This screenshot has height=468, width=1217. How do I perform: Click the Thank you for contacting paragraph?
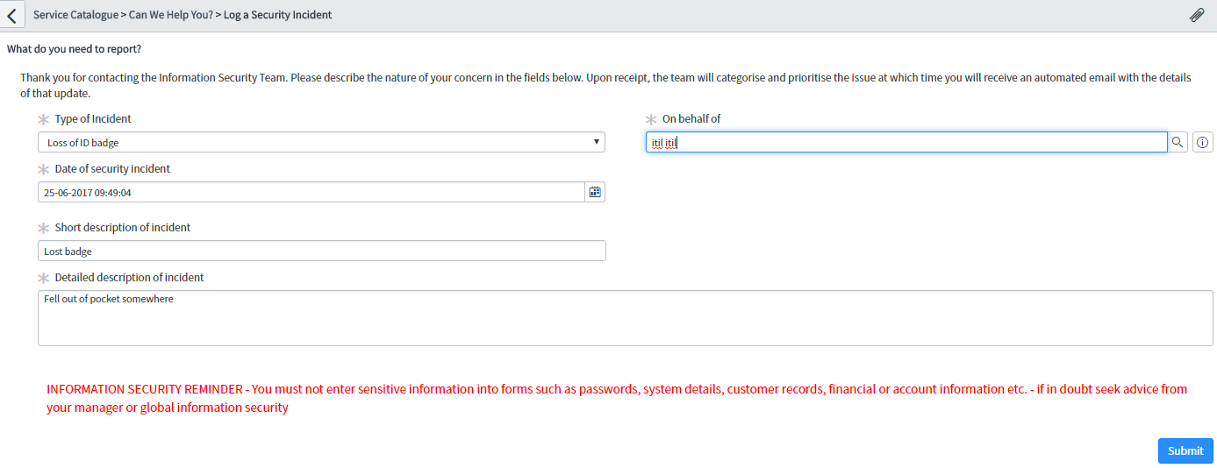[x=605, y=85]
